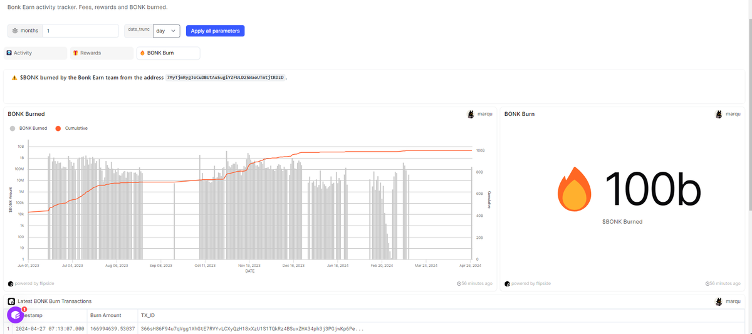This screenshot has width=752, height=334.
Task: Click the gray BONK Burned legend dot
Action: click(13, 128)
